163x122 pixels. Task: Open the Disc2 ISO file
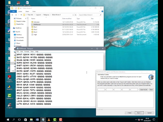click(x=35, y=29)
